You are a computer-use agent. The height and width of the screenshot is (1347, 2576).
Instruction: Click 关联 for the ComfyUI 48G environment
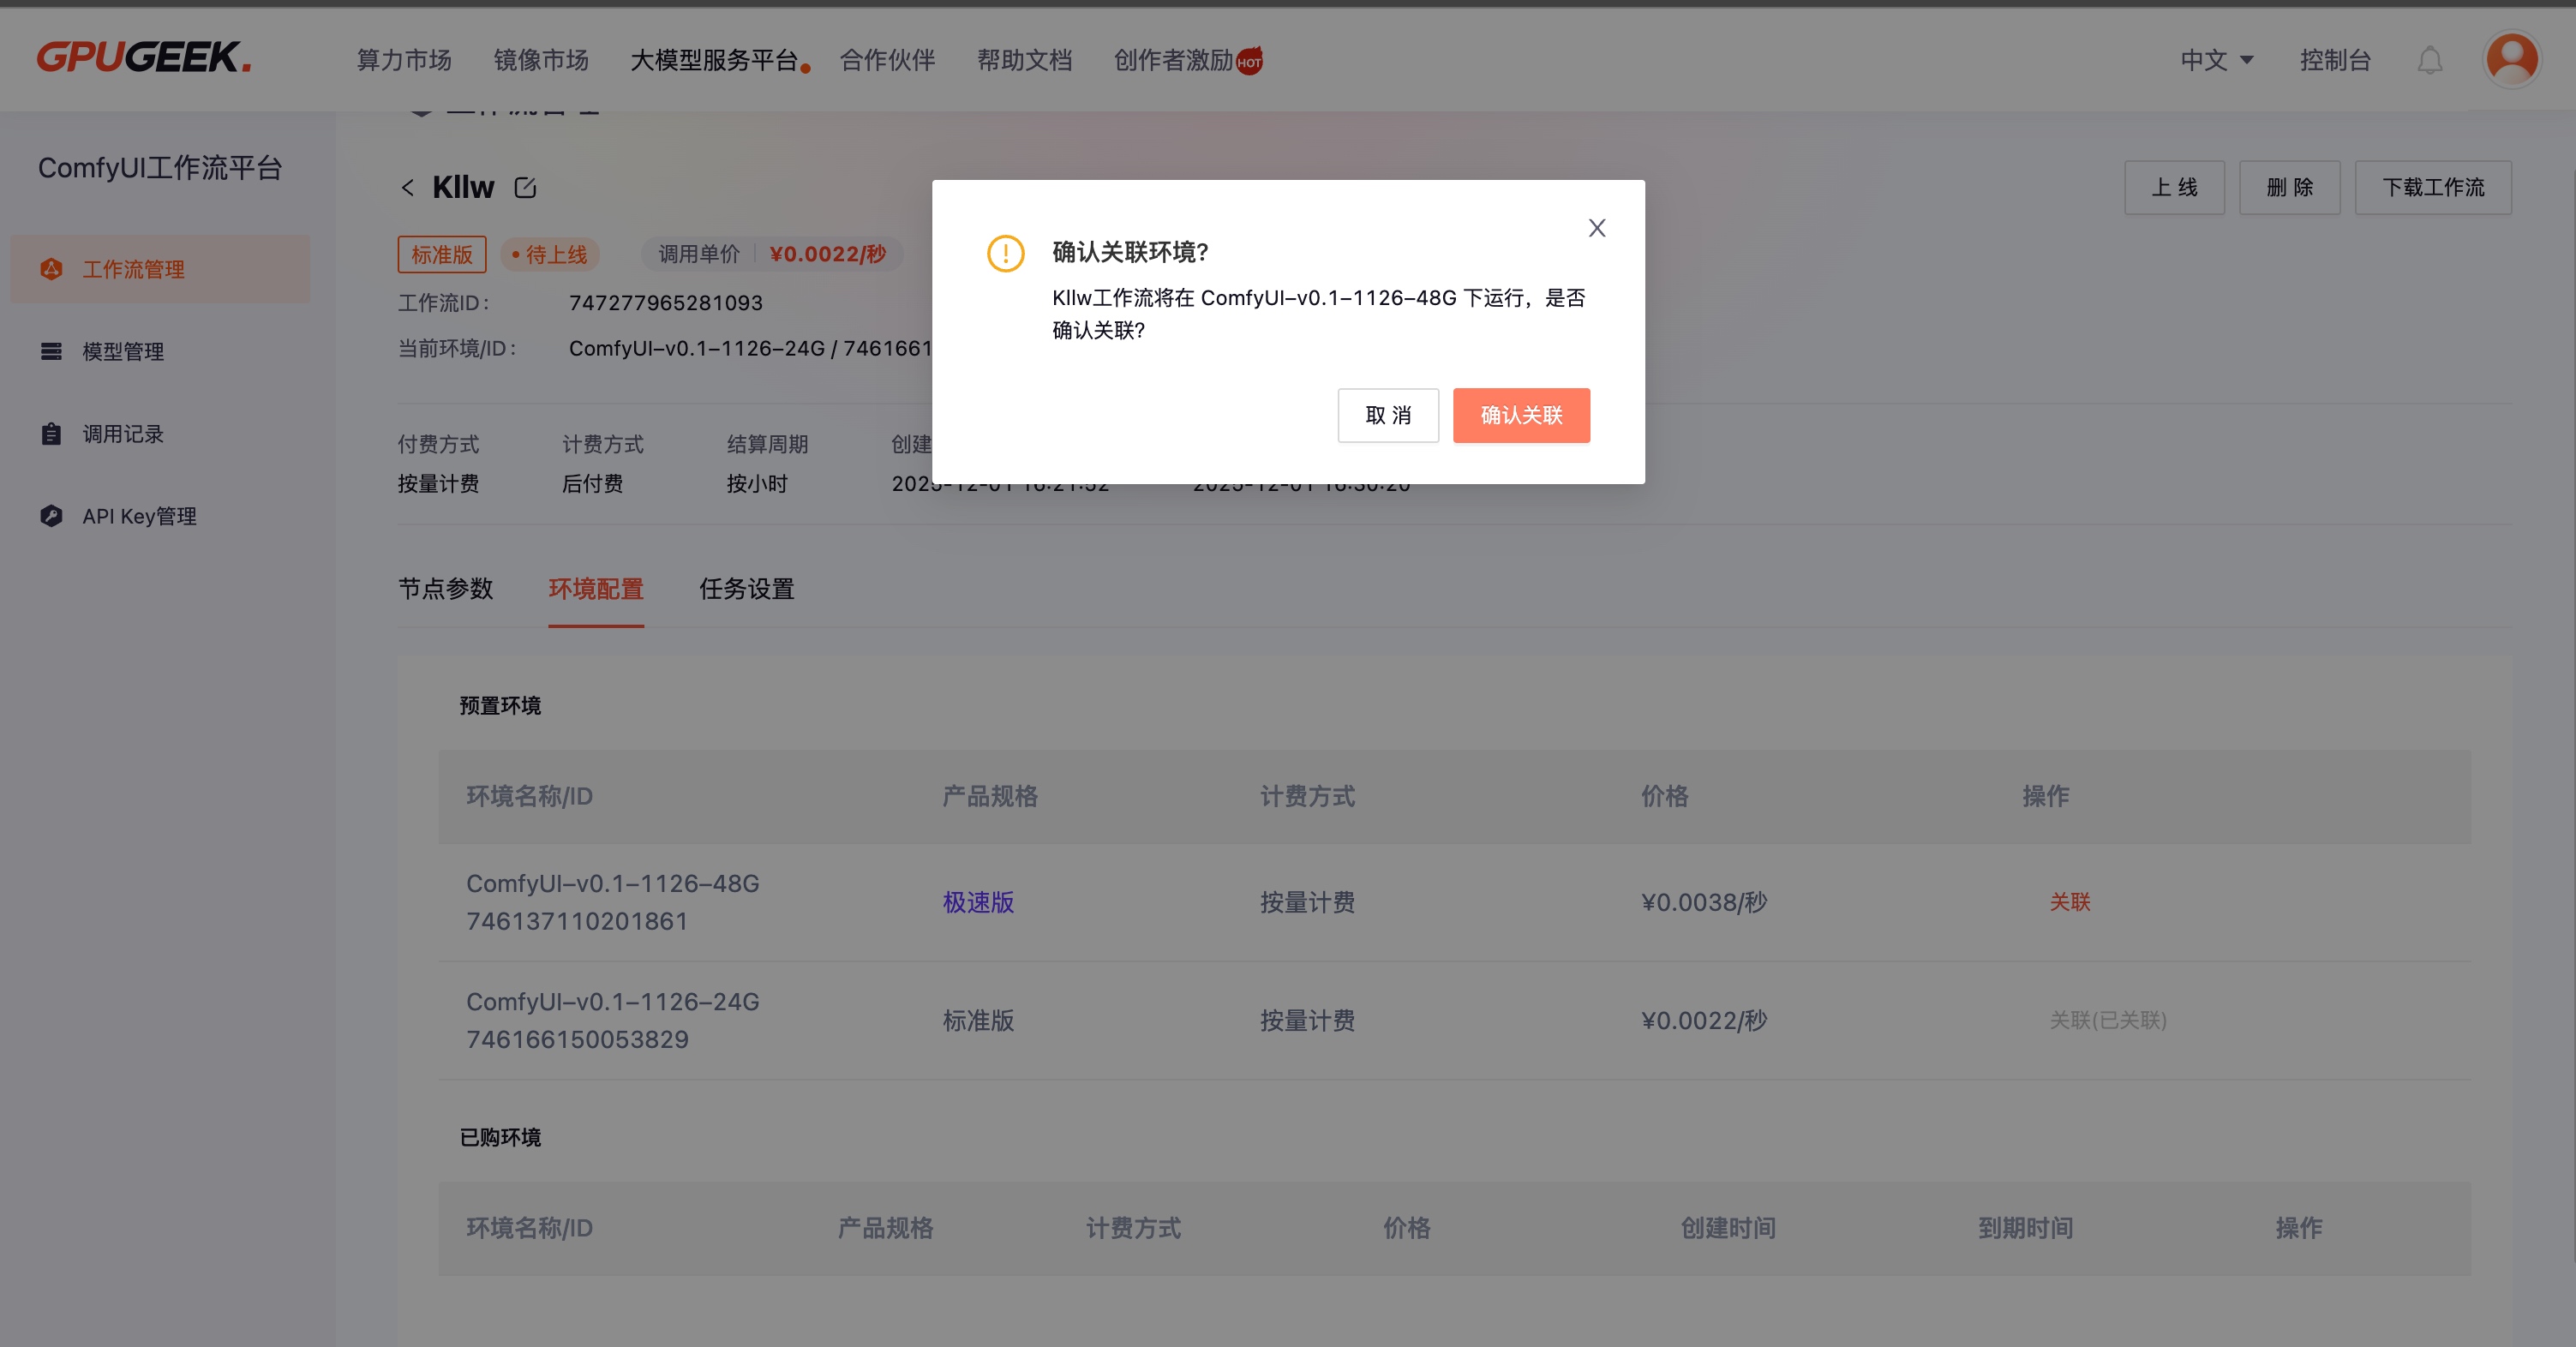tap(2070, 902)
